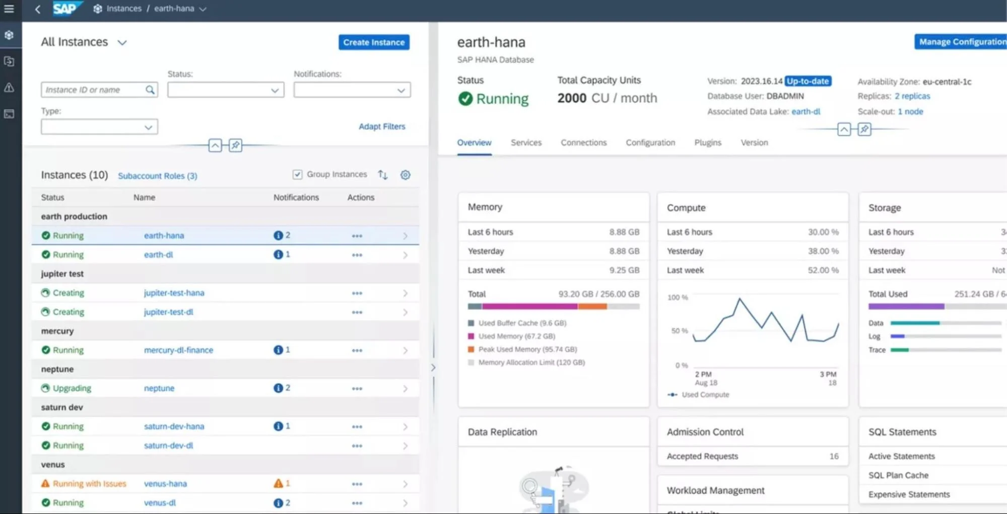Screen dimensions: 1007x514
Task: Open the hamburger navigation menu
Action: (9, 9)
